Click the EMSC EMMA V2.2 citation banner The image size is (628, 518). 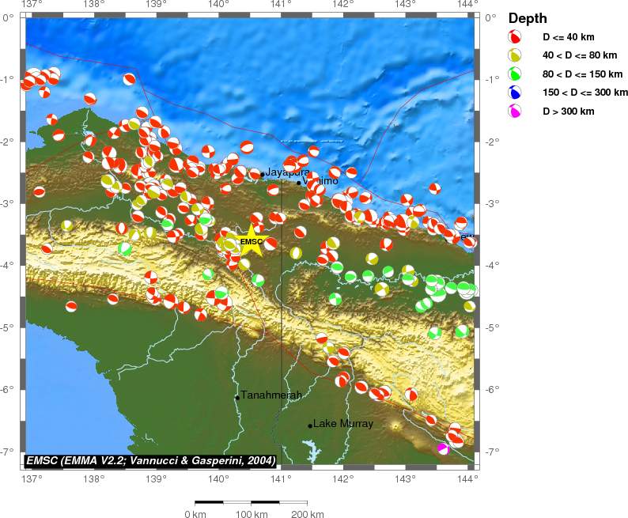point(150,460)
